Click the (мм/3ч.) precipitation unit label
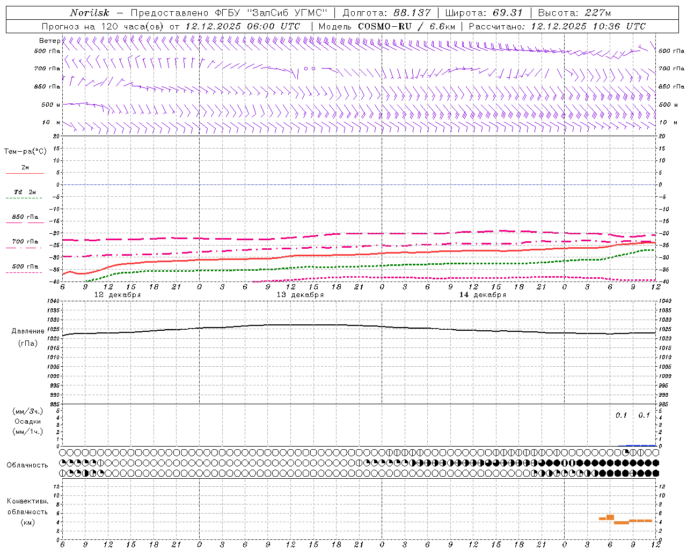 point(28,411)
